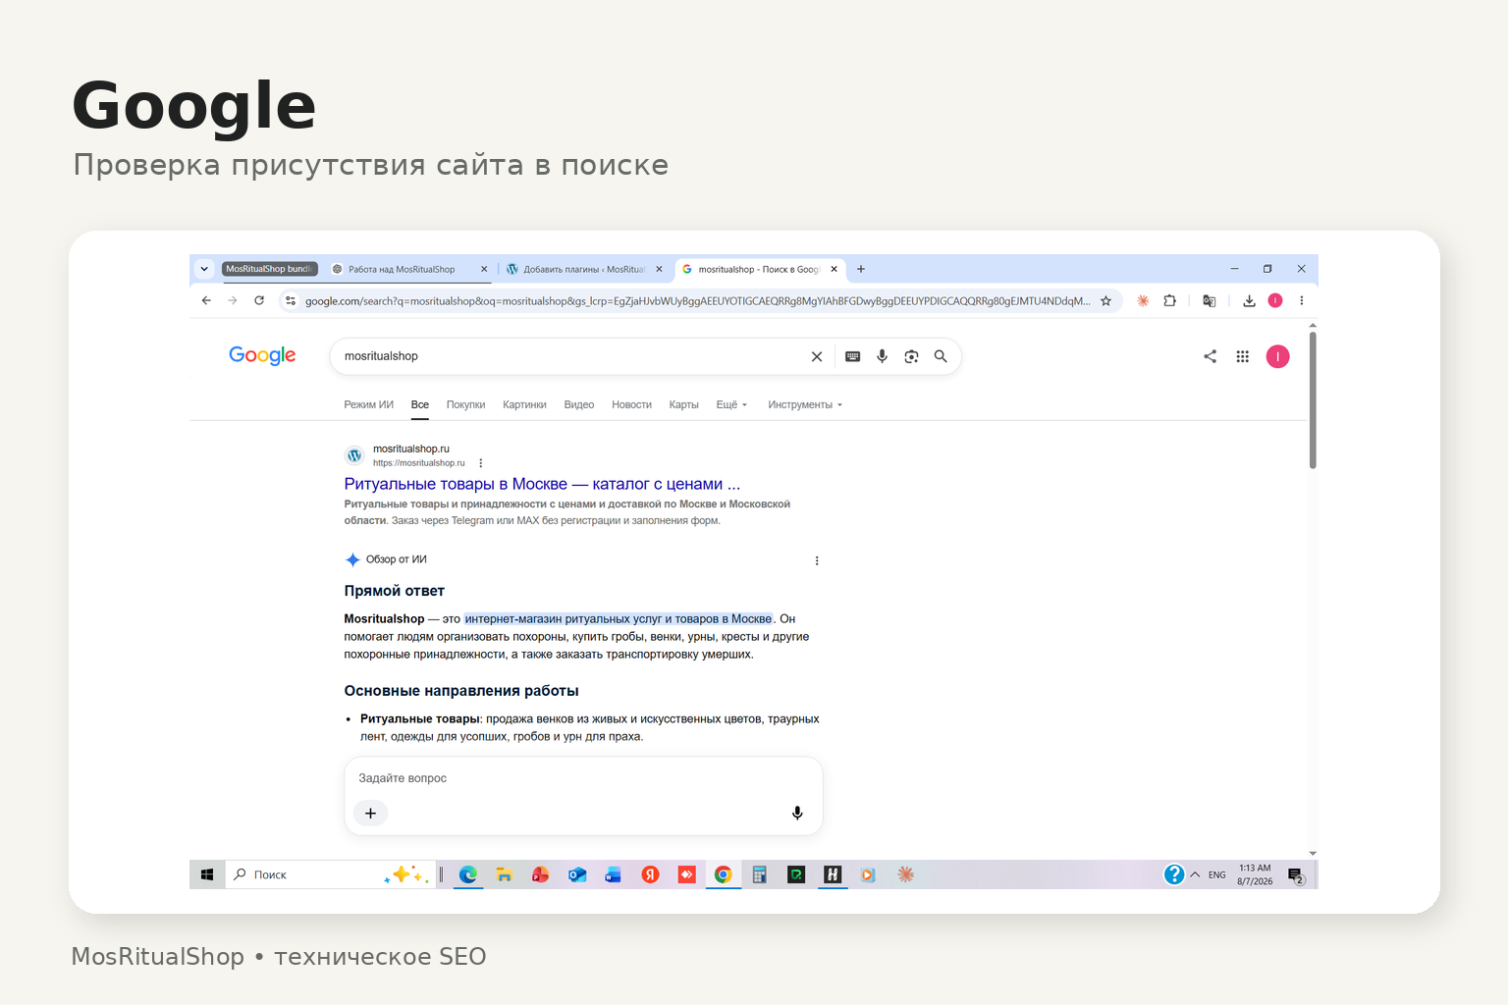Open the blue help icon in system tray
Viewport: 1508px width, 1005px height.
point(1173,874)
